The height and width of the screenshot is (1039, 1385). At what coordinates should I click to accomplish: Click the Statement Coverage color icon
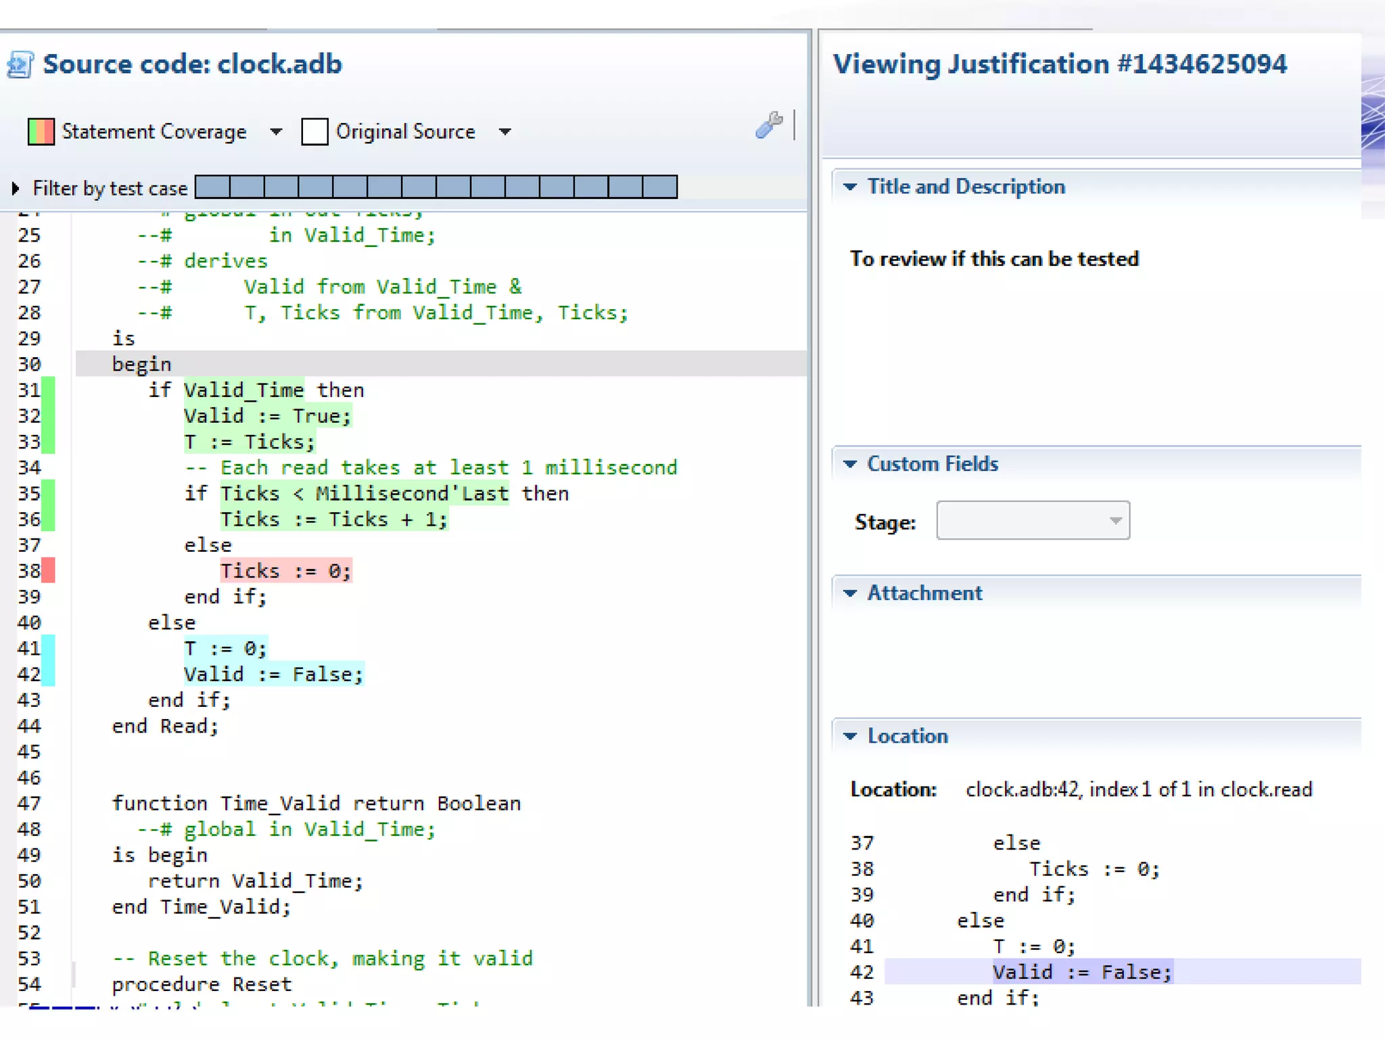pos(41,131)
